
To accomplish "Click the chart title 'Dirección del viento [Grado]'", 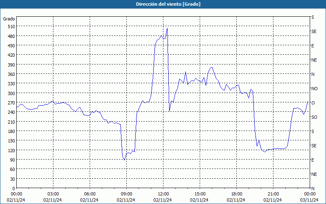I will [x=168, y=4].
